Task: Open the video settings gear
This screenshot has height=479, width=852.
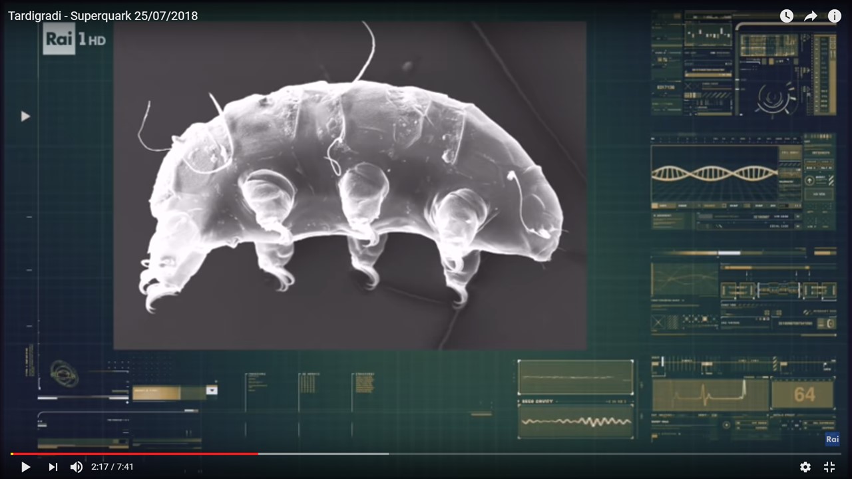Action: point(805,467)
